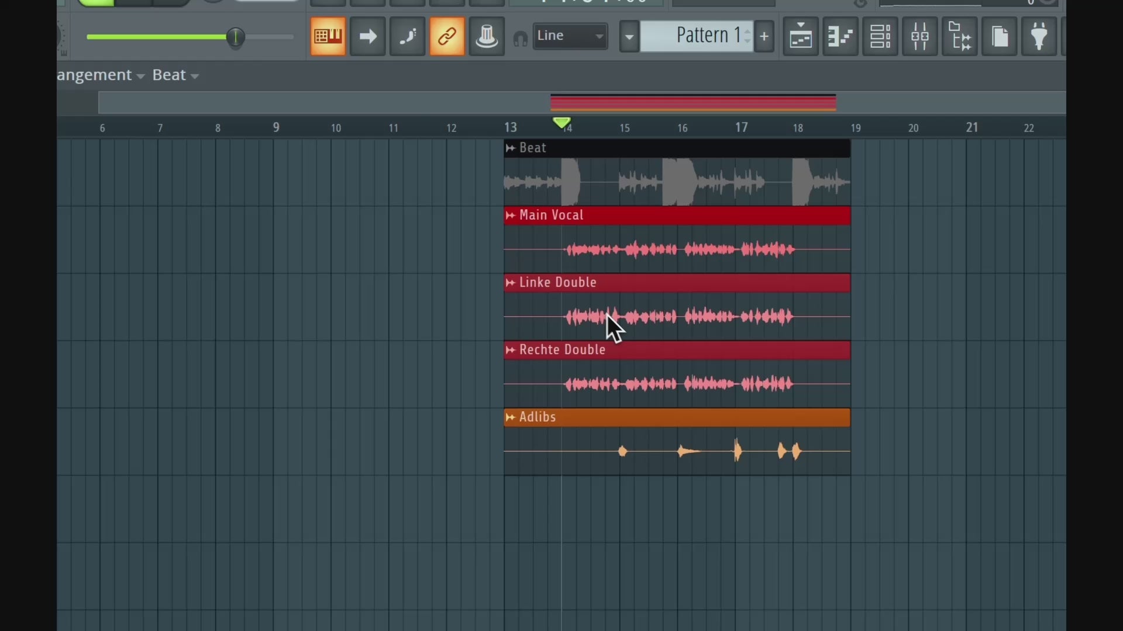This screenshot has height=631, width=1123.
Task: Click bar 9 on the timeline ruler
Action: pos(276,127)
